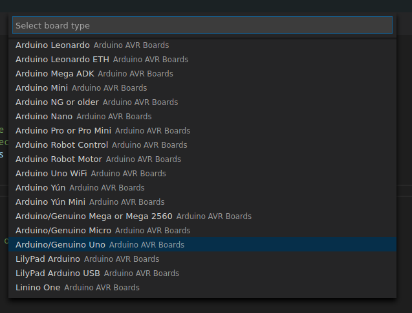Select LilyPad Arduino USB board
The width and height of the screenshot is (412, 313).
(x=202, y=273)
